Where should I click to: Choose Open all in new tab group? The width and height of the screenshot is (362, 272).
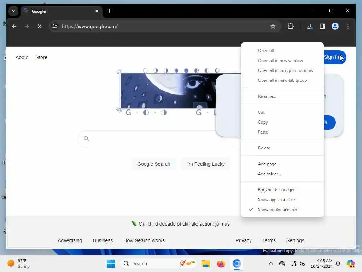click(282, 80)
